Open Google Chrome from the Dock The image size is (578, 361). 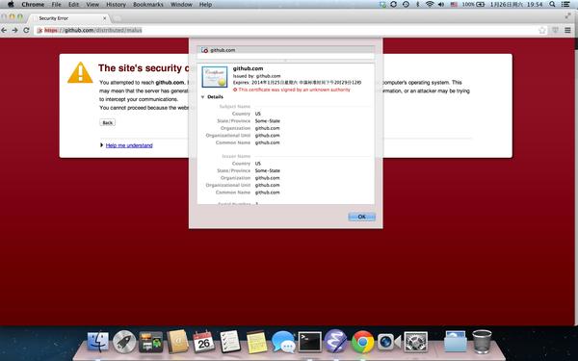point(363,342)
